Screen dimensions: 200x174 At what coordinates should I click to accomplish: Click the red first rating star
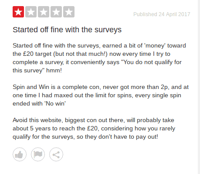click(18, 12)
